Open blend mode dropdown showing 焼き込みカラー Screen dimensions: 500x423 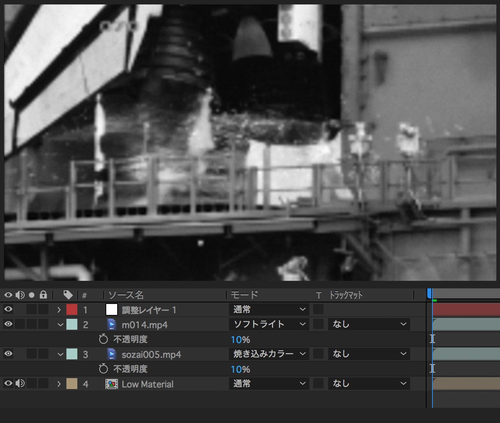[269, 354]
